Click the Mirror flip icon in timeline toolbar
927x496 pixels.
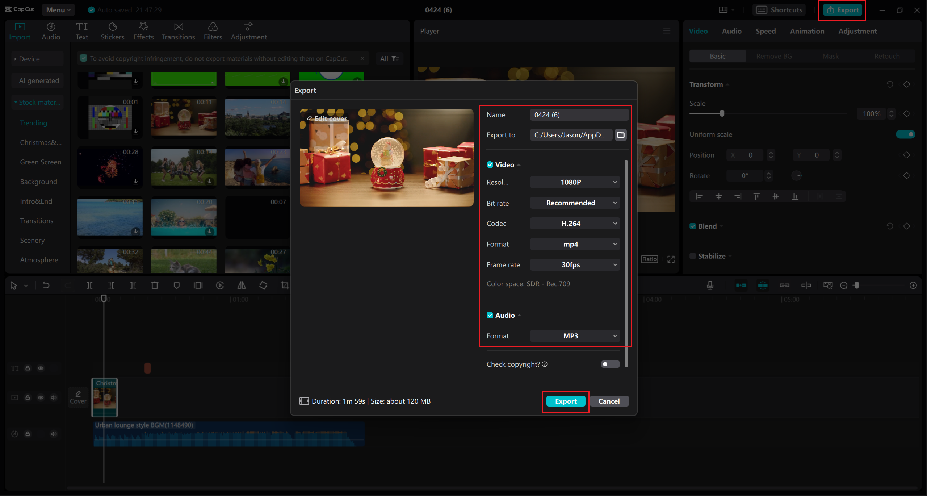242,285
